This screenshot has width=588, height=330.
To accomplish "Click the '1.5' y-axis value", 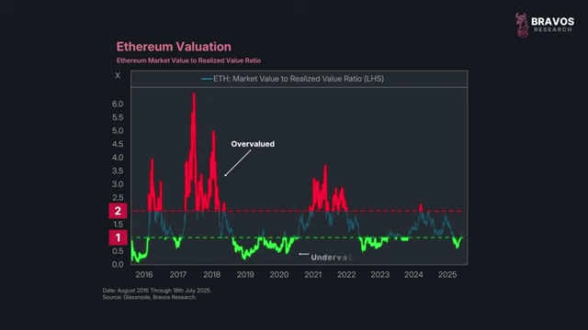I will [118, 224].
